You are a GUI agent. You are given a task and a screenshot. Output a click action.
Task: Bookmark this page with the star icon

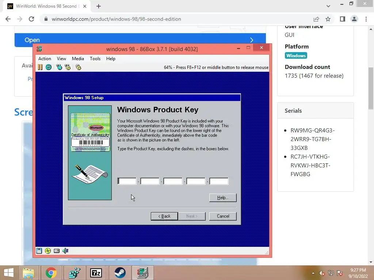tap(328, 19)
